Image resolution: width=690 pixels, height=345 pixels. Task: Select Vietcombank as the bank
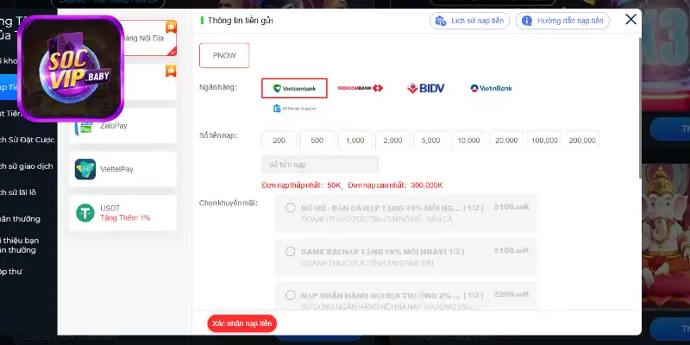[294, 88]
